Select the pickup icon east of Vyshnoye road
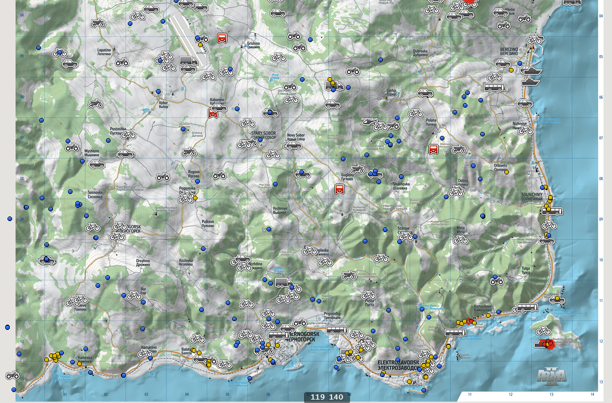The image size is (612, 403). pos(302,174)
